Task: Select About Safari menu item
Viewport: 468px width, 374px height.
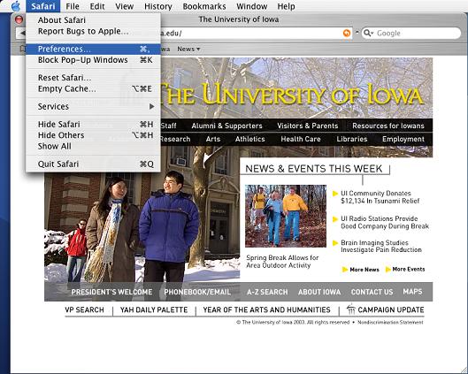Action: coord(93,20)
